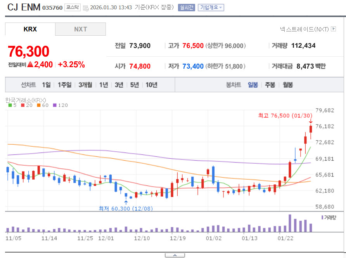Show the 5년 line chart
Screen dimensions: 346x258
(x=135, y=85)
